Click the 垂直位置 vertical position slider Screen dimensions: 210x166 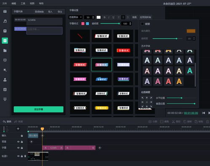(181, 104)
